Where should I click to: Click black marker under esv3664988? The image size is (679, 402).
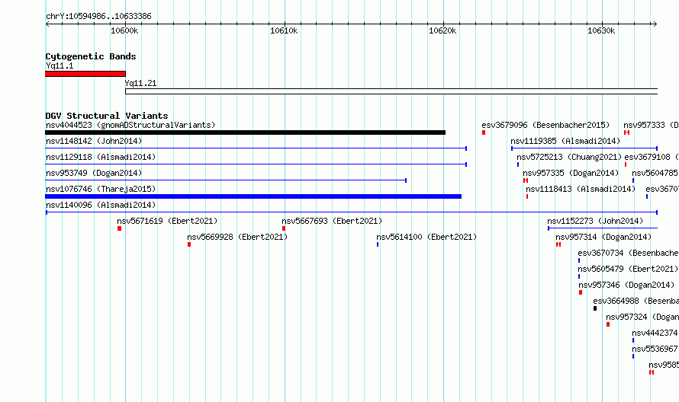click(595, 308)
